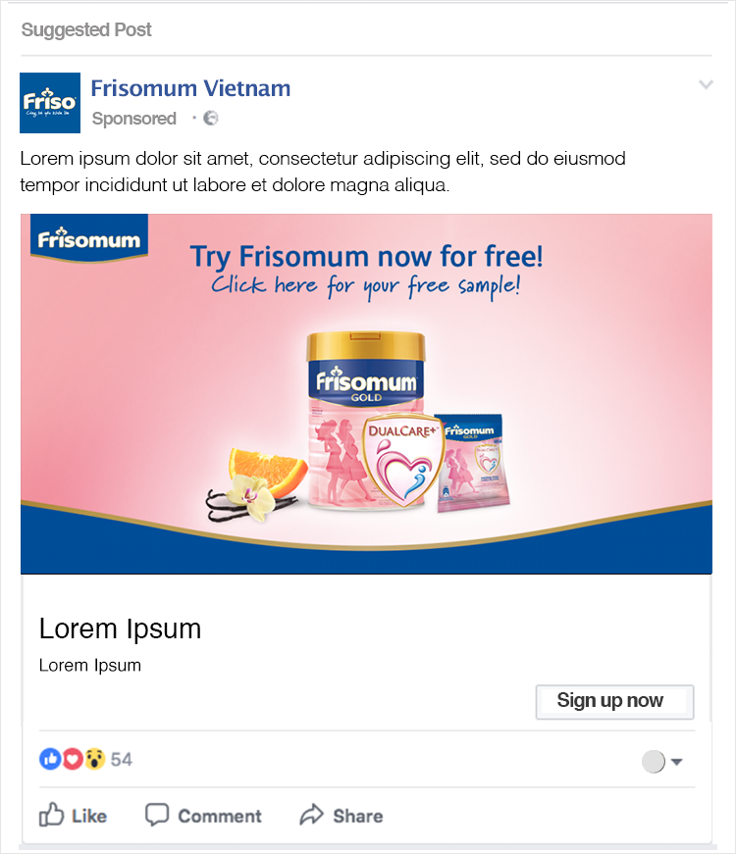Image resolution: width=736 pixels, height=854 pixels.
Task: Open the Frisomum Vietnam page link
Action: 190,88
